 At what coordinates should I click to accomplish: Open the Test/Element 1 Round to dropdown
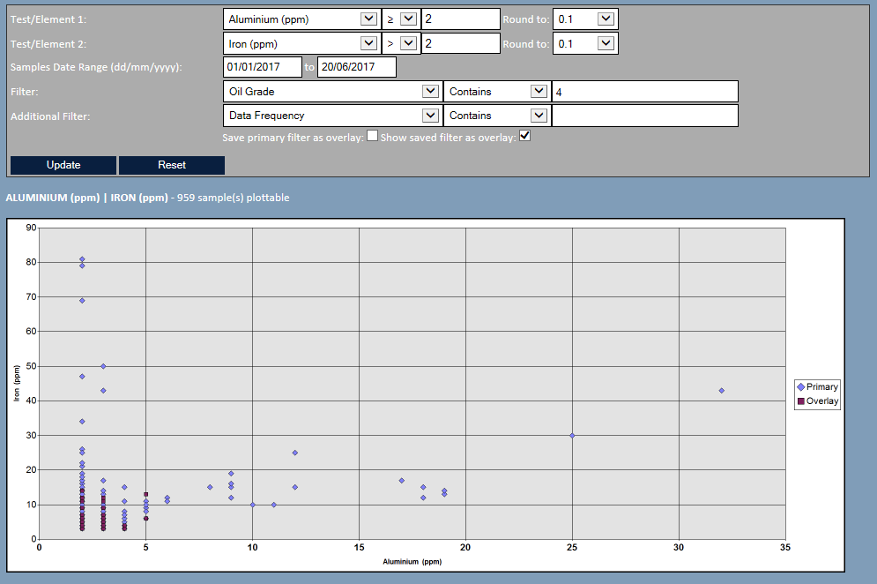coord(585,19)
